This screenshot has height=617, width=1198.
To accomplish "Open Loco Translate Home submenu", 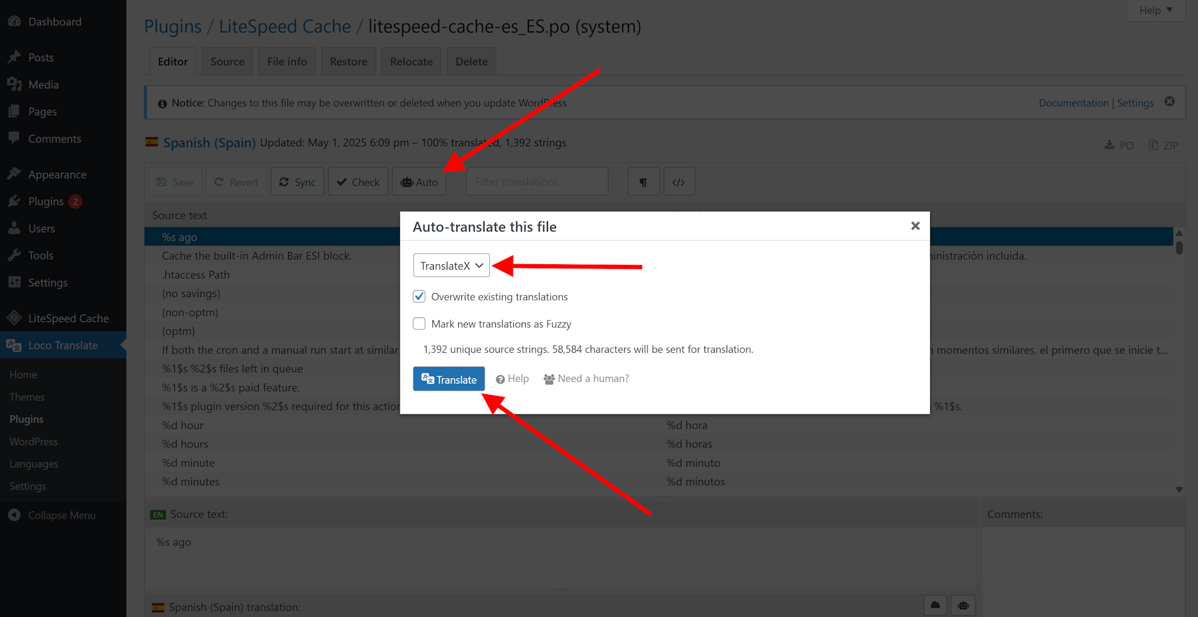I will pyautogui.click(x=23, y=374).
